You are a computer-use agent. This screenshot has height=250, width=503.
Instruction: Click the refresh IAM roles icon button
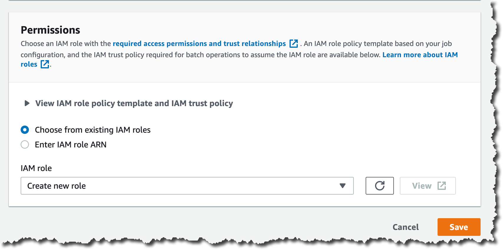click(x=379, y=186)
